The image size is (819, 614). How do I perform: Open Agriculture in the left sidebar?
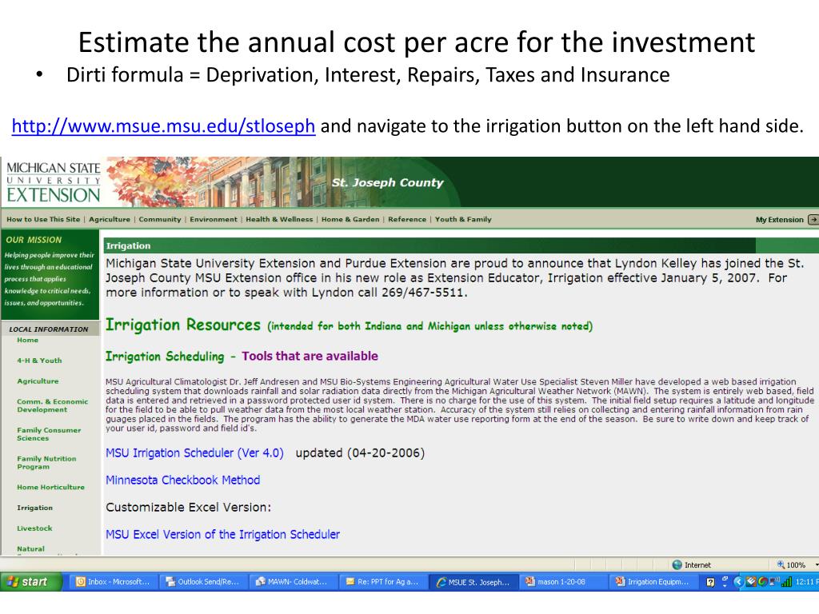point(38,381)
